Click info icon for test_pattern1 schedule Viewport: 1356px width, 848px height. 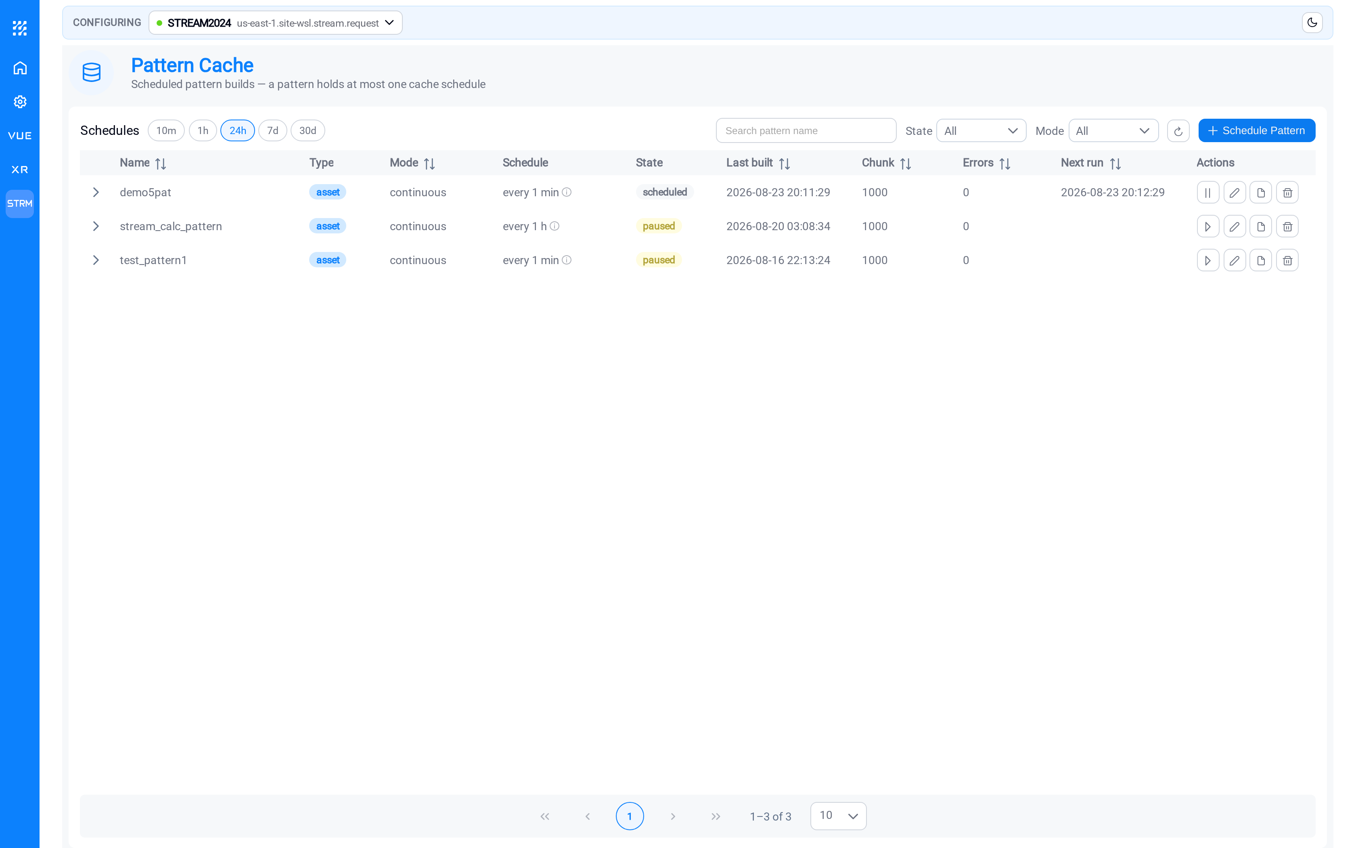[x=567, y=260]
